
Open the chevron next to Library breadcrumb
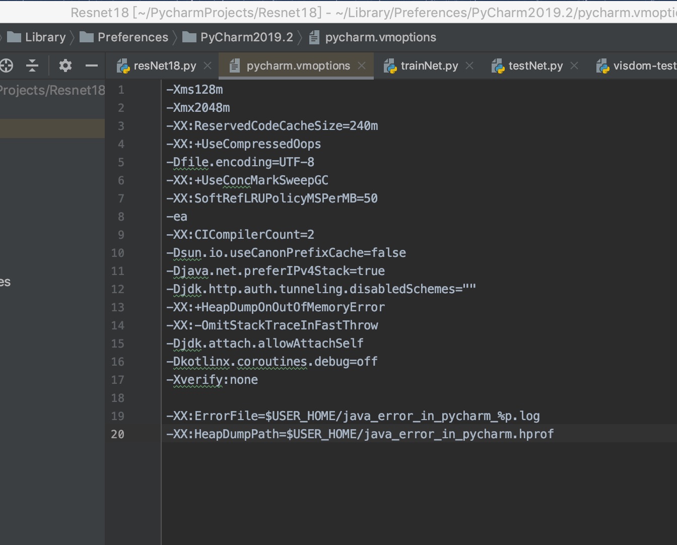pos(73,37)
